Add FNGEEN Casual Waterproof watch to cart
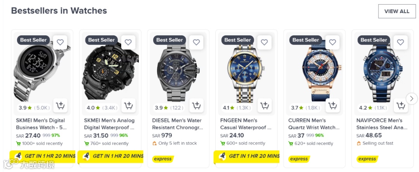The image size is (419, 172). pos(265,105)
